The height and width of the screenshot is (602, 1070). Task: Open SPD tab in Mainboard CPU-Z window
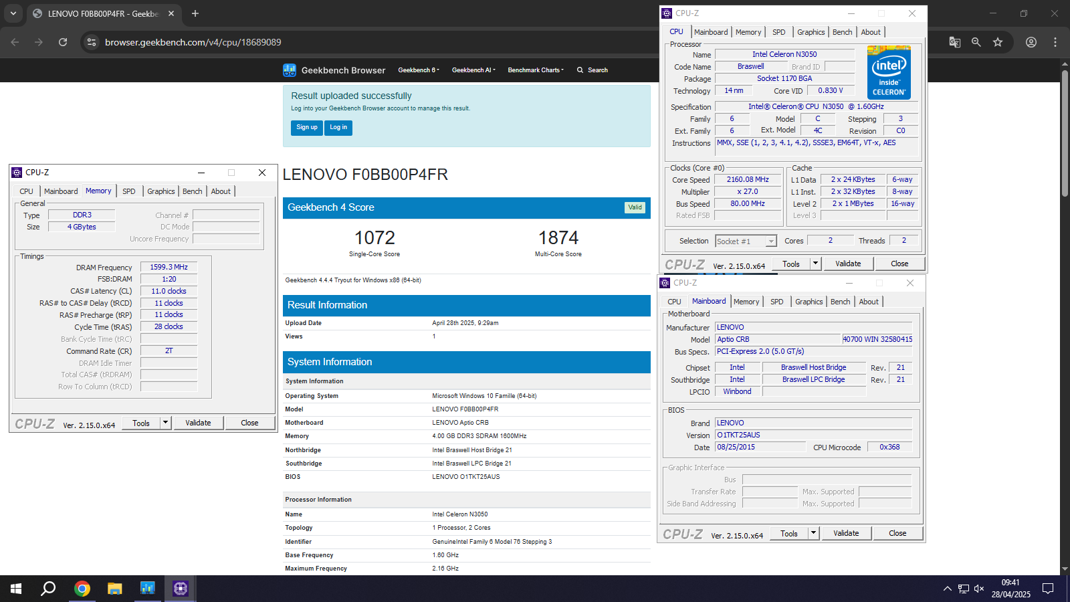click(777, 302)
